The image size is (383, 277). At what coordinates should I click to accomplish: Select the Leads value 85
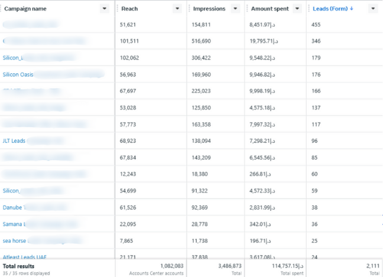coord(314,158)
